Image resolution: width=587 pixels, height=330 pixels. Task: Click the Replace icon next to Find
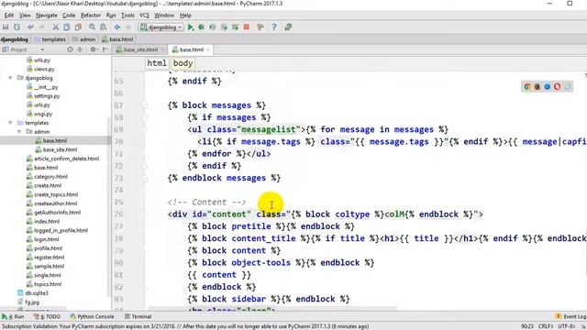(x=103, y=27)
